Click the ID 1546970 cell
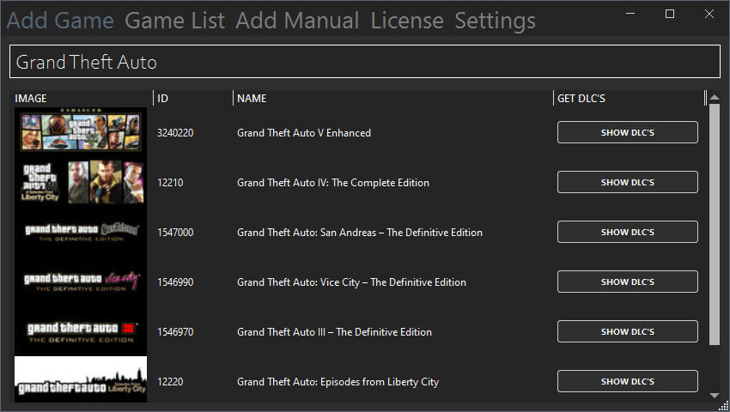Viewport: 730px width, 412px height. (175, 332)
